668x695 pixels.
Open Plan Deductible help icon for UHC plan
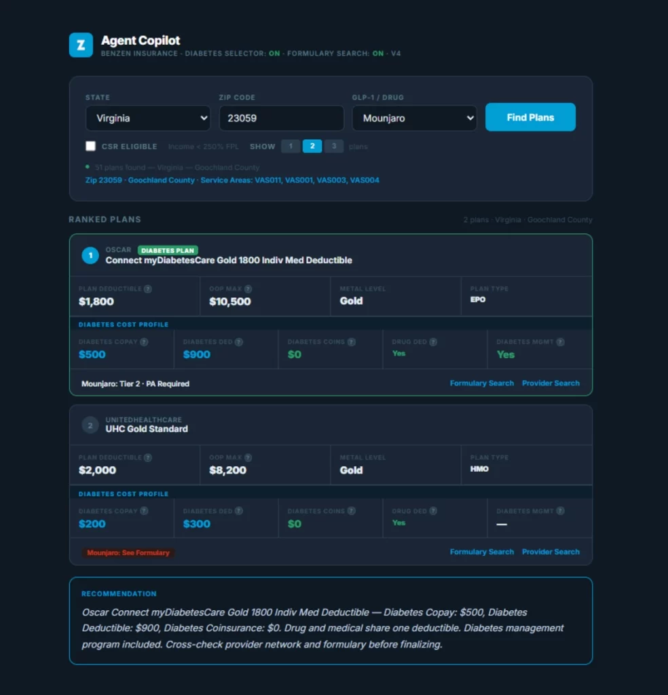click(148, 458)
